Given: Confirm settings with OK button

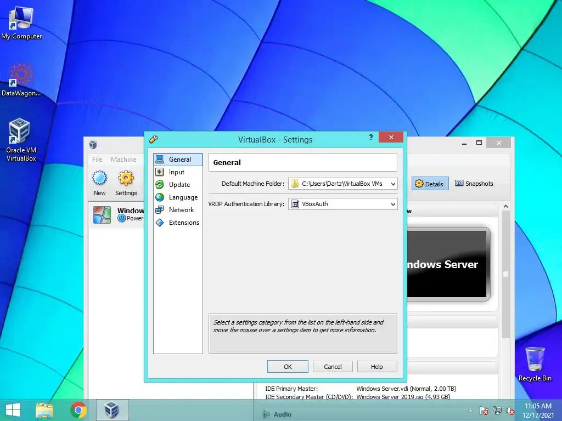Looking at the screenshot, I should pos(288,367).
